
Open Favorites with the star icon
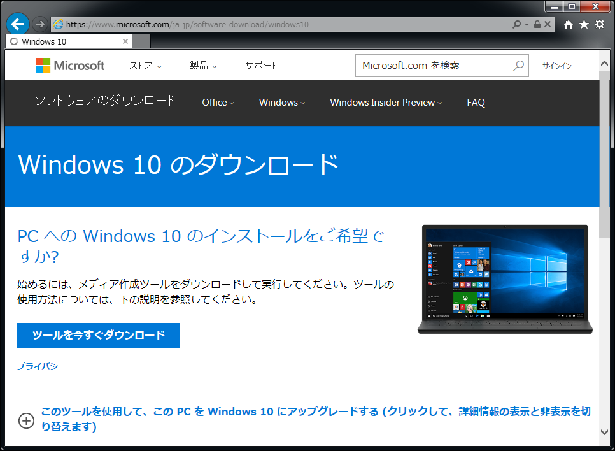(584, 24)
